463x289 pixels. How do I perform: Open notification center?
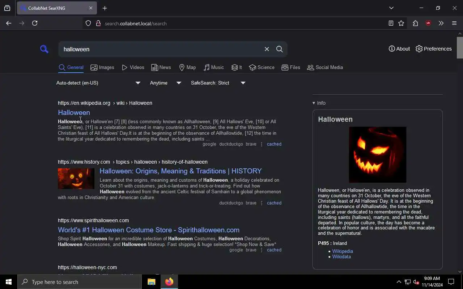tap(451, 282)
